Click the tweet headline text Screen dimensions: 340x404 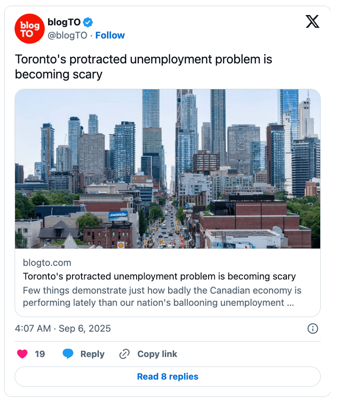point(144,67)
